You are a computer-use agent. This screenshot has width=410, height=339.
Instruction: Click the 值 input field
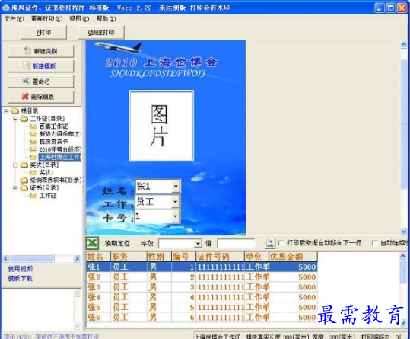[x=236, y=244]
